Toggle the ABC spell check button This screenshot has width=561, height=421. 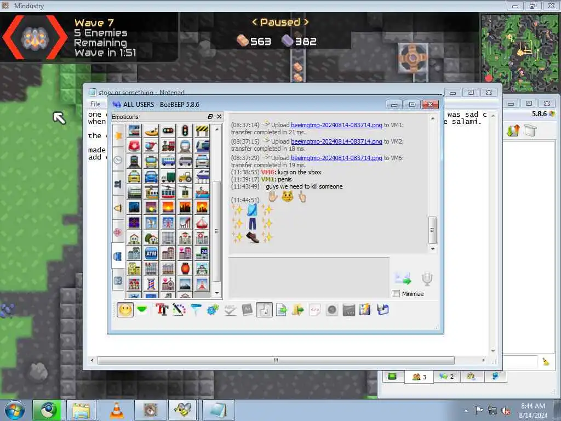pyautogui.click(x=230, y=310)
